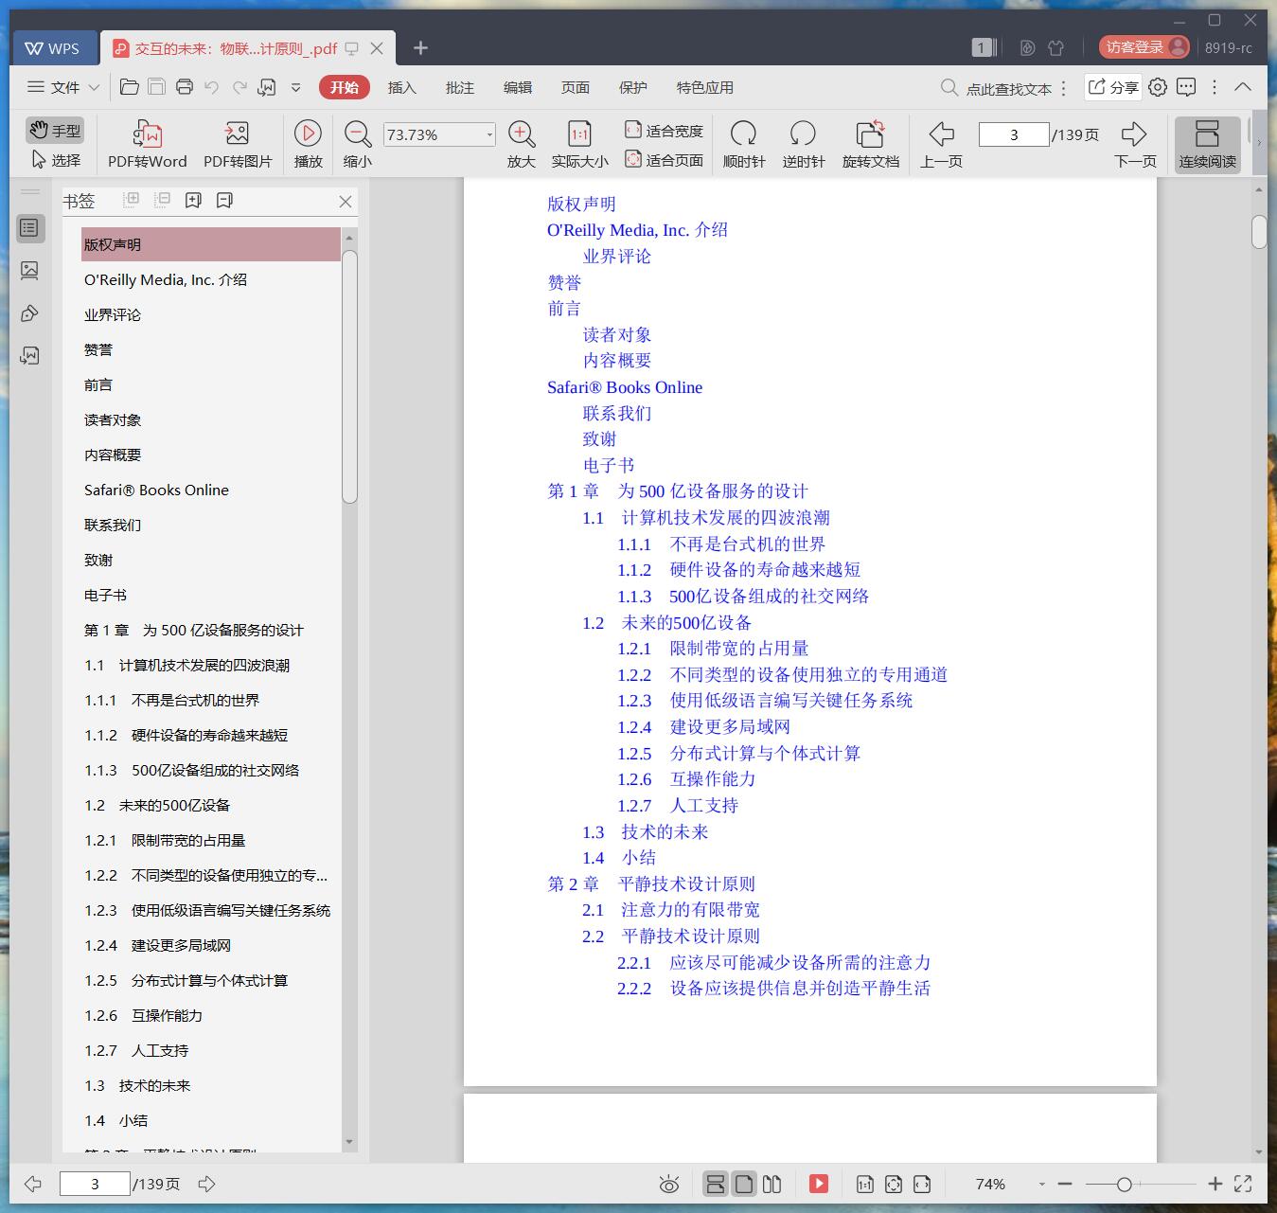Click the 分享 share button
Screen dimensions: 1277x1213
coord(1112,87)
